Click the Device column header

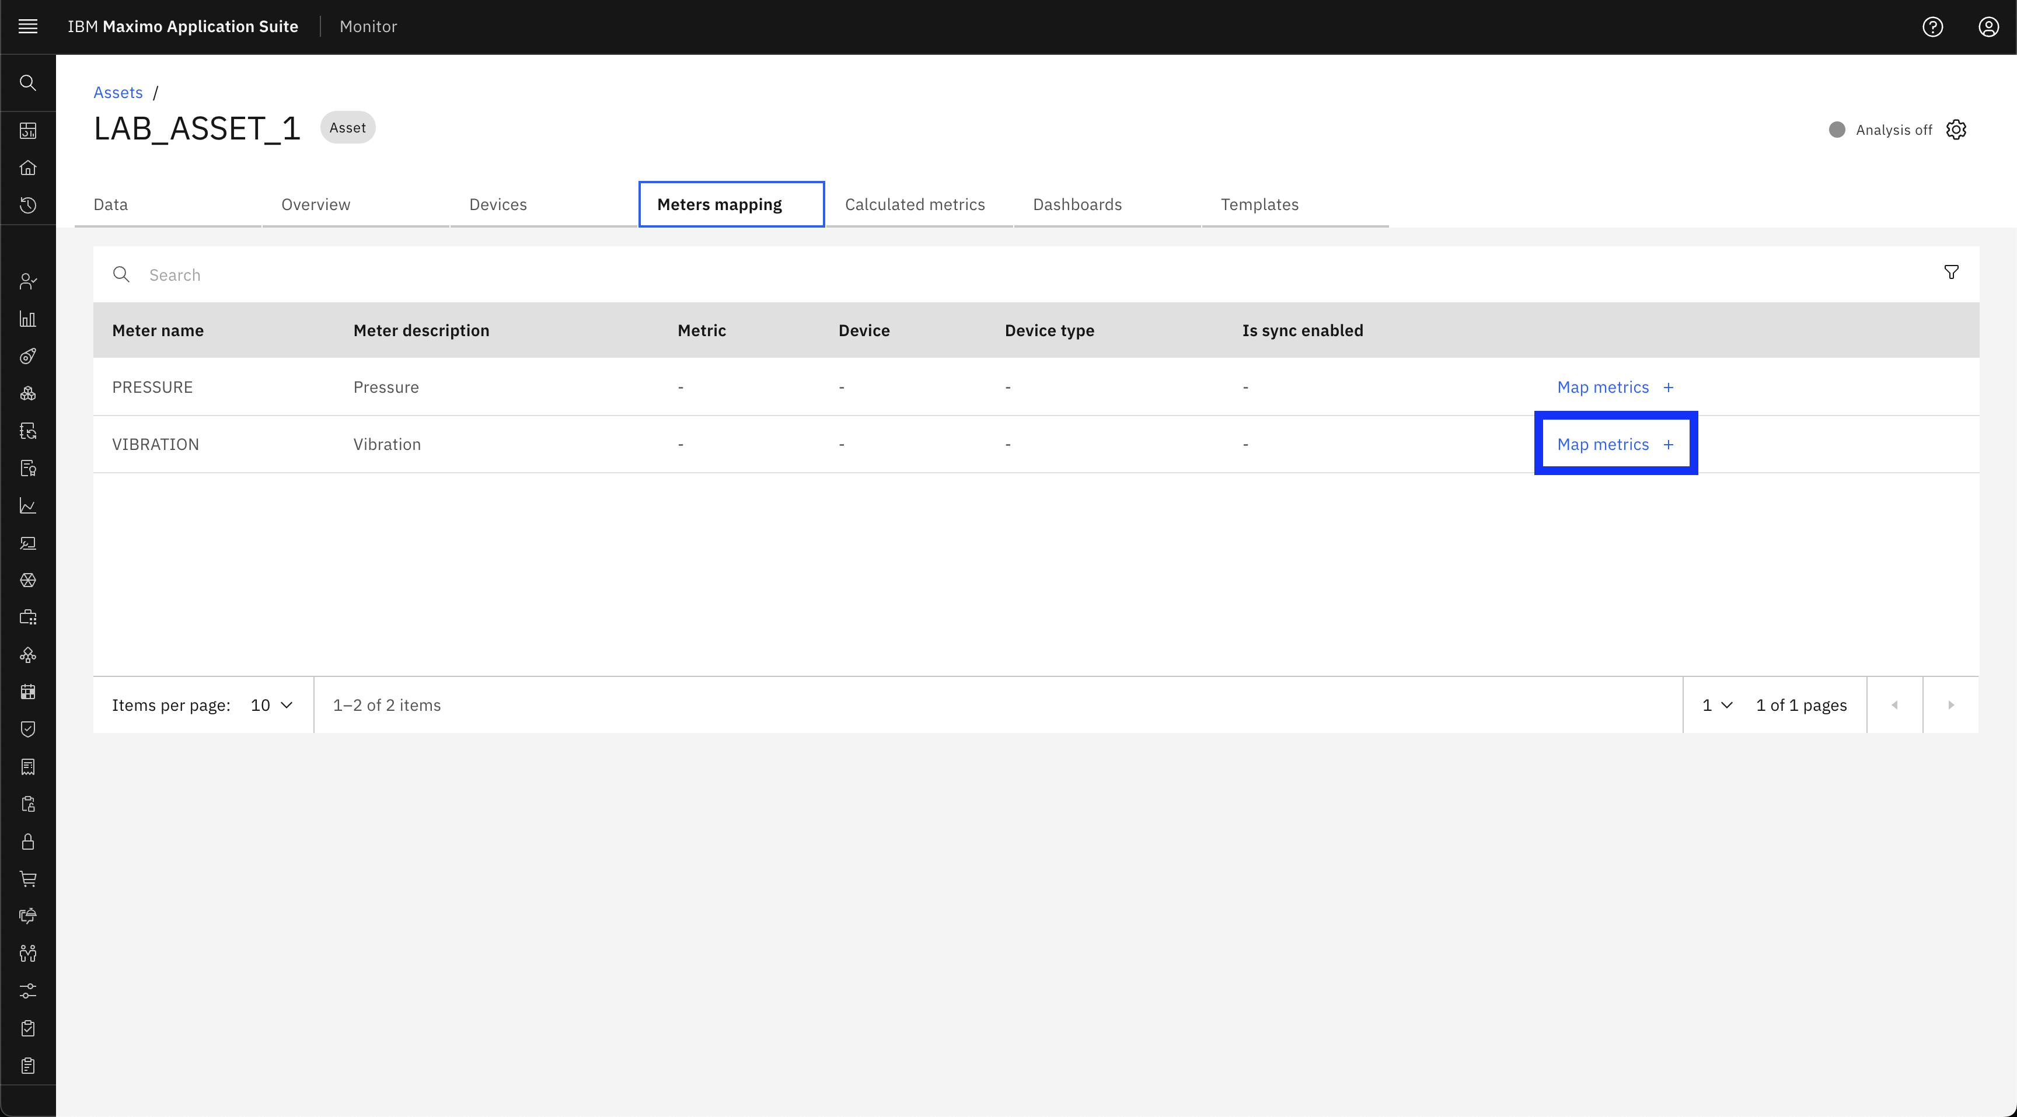tap(864, 330)
